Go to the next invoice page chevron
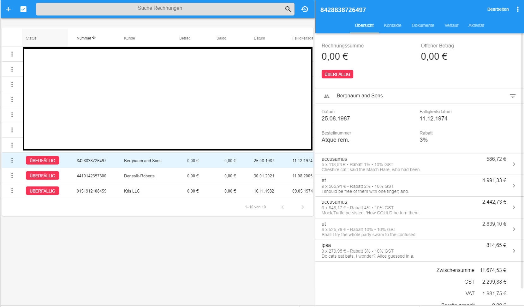Image resolution: width=524 pixels, height=307 pixels. (x=302, y=207)
